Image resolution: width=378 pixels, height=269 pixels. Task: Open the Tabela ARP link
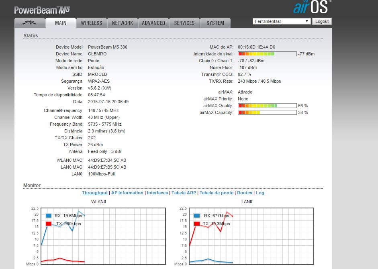pos(184,193)
